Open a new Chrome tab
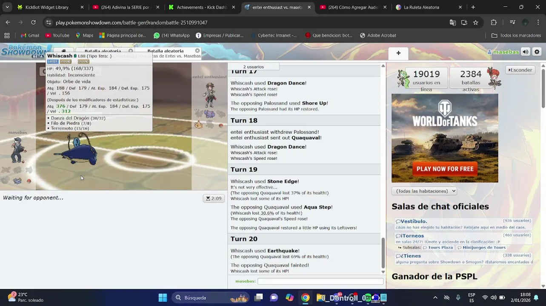 coord(473,7)
